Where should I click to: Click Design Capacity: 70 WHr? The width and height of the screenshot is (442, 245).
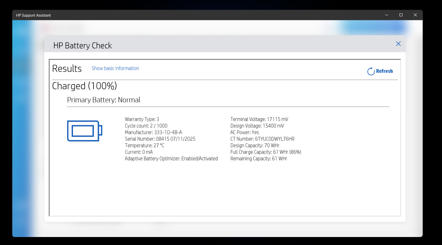click(255, 146)
